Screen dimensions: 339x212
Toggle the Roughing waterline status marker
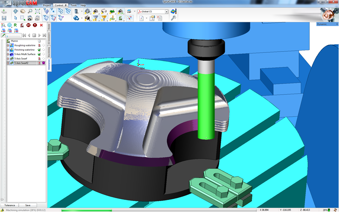coord(39,45)
